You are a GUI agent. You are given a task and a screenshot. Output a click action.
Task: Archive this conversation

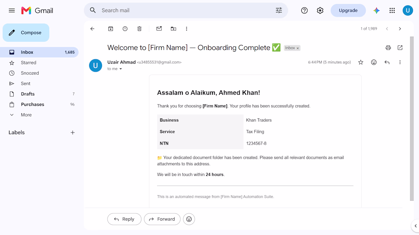(110, 29)
